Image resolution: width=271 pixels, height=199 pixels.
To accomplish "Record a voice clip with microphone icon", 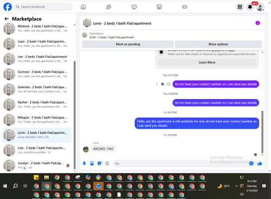I will pos(84,163).
